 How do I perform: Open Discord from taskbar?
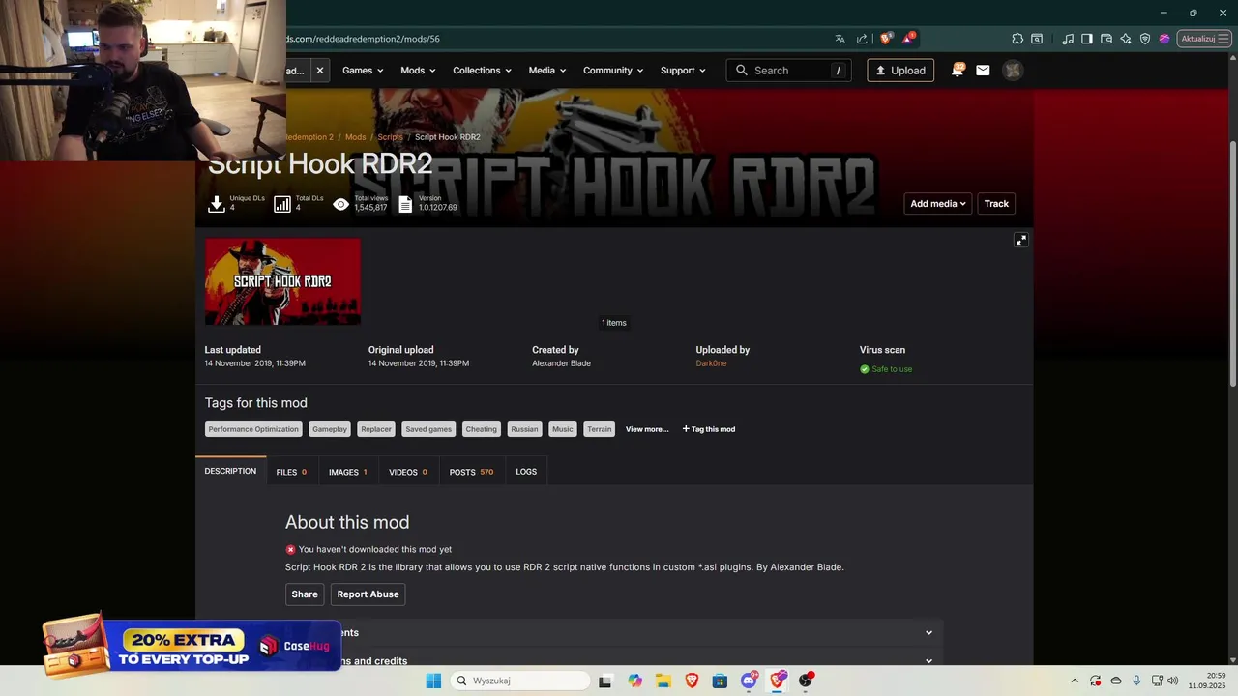coord(749,681)
